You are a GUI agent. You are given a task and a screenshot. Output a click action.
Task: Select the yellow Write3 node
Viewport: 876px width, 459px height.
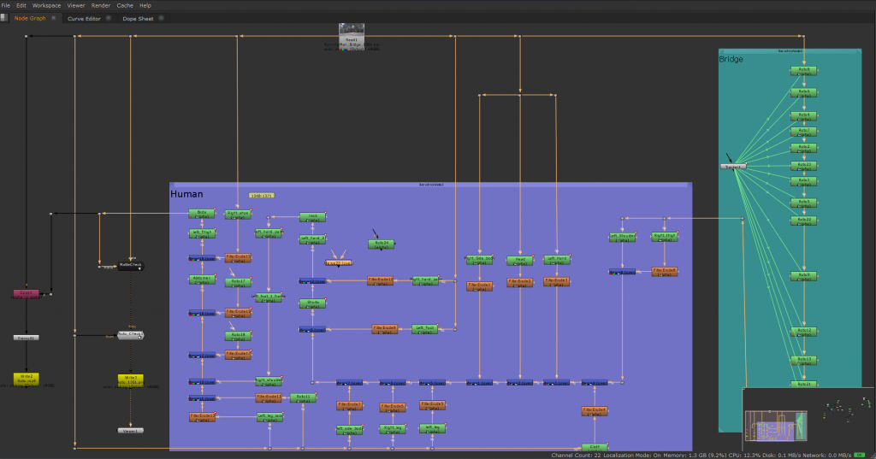click(x=130, y=378)
